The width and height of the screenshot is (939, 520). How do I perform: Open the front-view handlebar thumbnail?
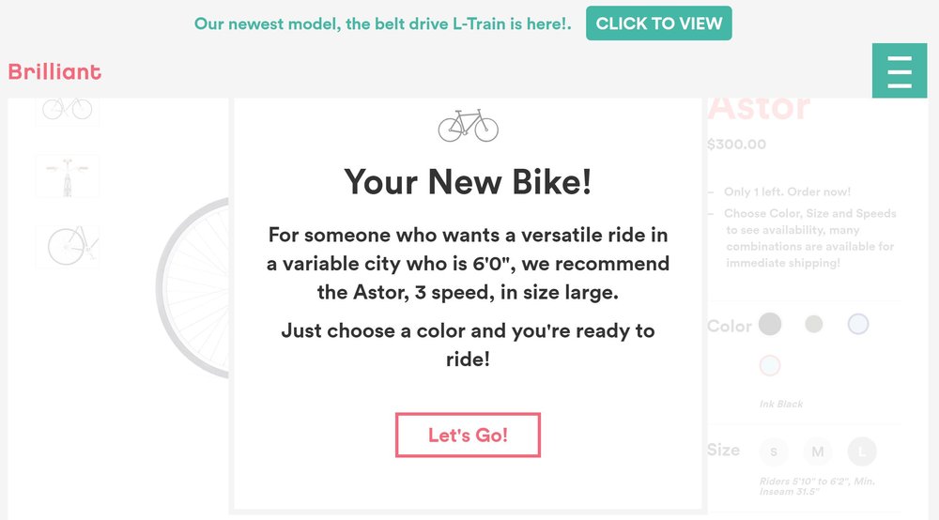pyautogui.click(x=67, y=176)
